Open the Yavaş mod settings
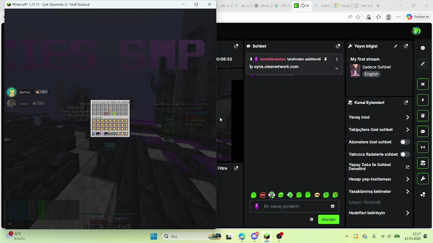Screen dimensions: 433x243 379,117
